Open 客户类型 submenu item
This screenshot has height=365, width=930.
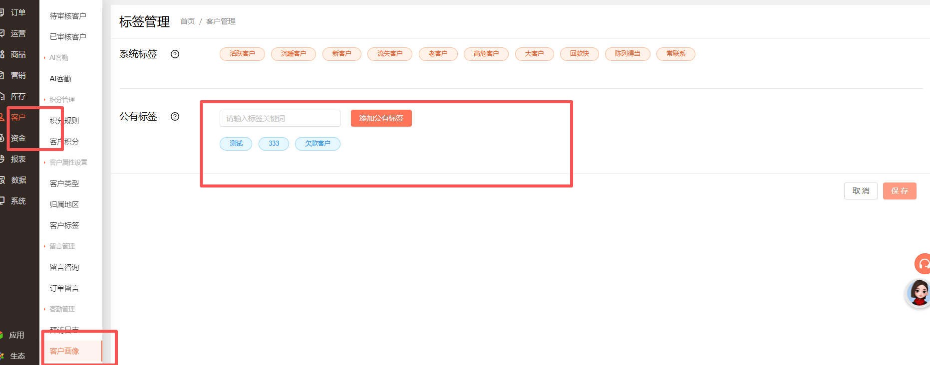point(64,183)
